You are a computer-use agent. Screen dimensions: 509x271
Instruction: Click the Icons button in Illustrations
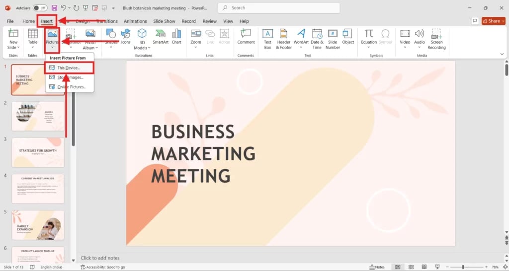pos(126,34)
